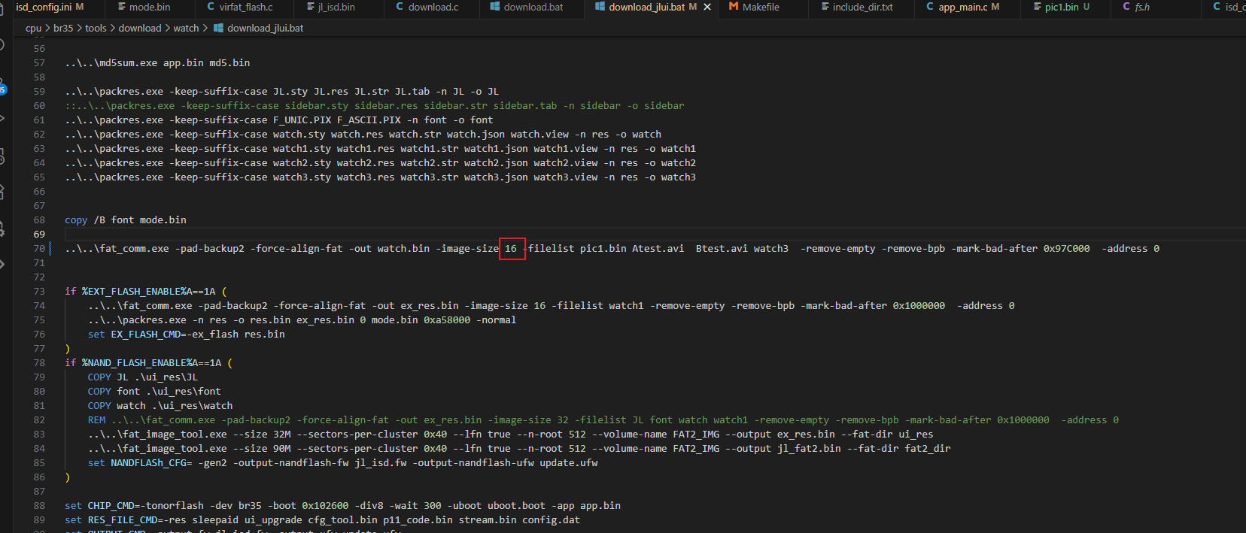Click the 'set RES_FILE_CMD' line

coord(323,519)
